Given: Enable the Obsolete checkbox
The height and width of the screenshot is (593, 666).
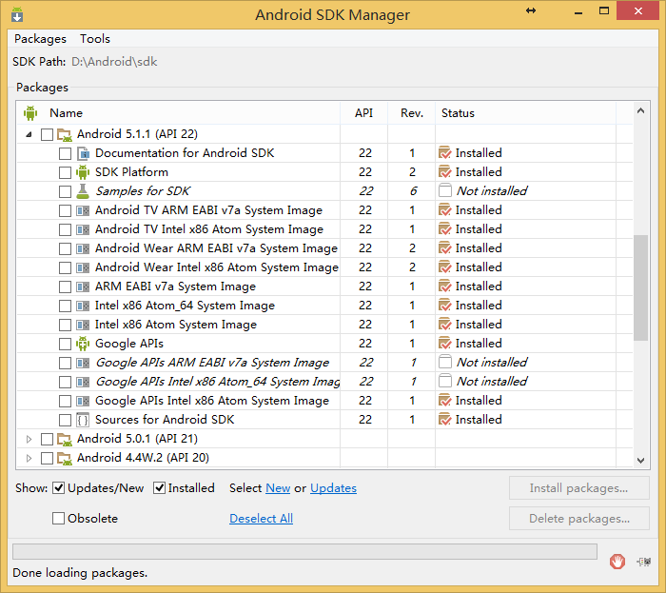Looking at the screenshot, I should point(59,519).
